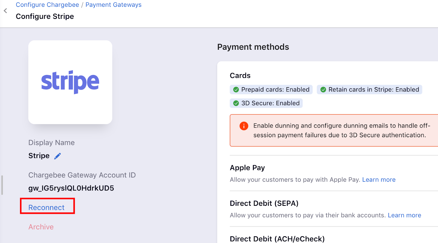This screenshot has height=243, width=438.
Task: Select the Direct Debit (ACH/eCheck) heading
Action: (277, 239)
